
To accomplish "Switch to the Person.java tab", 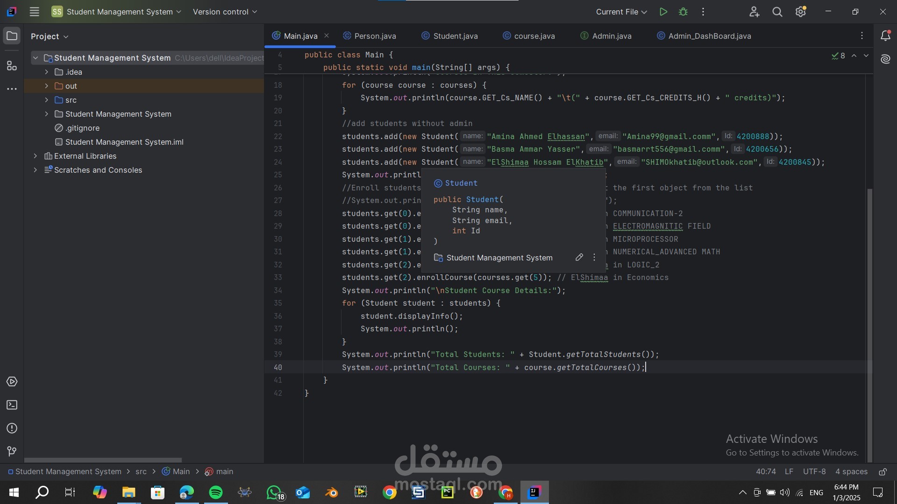I will point(374,35).
